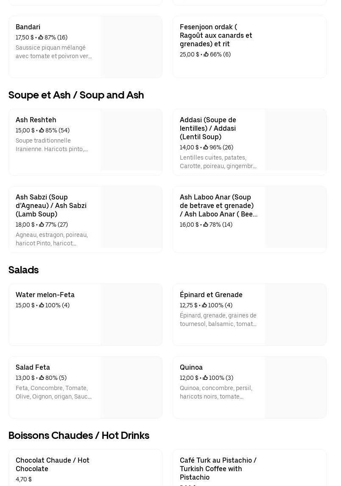Click Boissons Chaudes / Hot Drinks heading
Viewport: 341px width, 486px height.
pyautogui.click(x=79, y=435)
